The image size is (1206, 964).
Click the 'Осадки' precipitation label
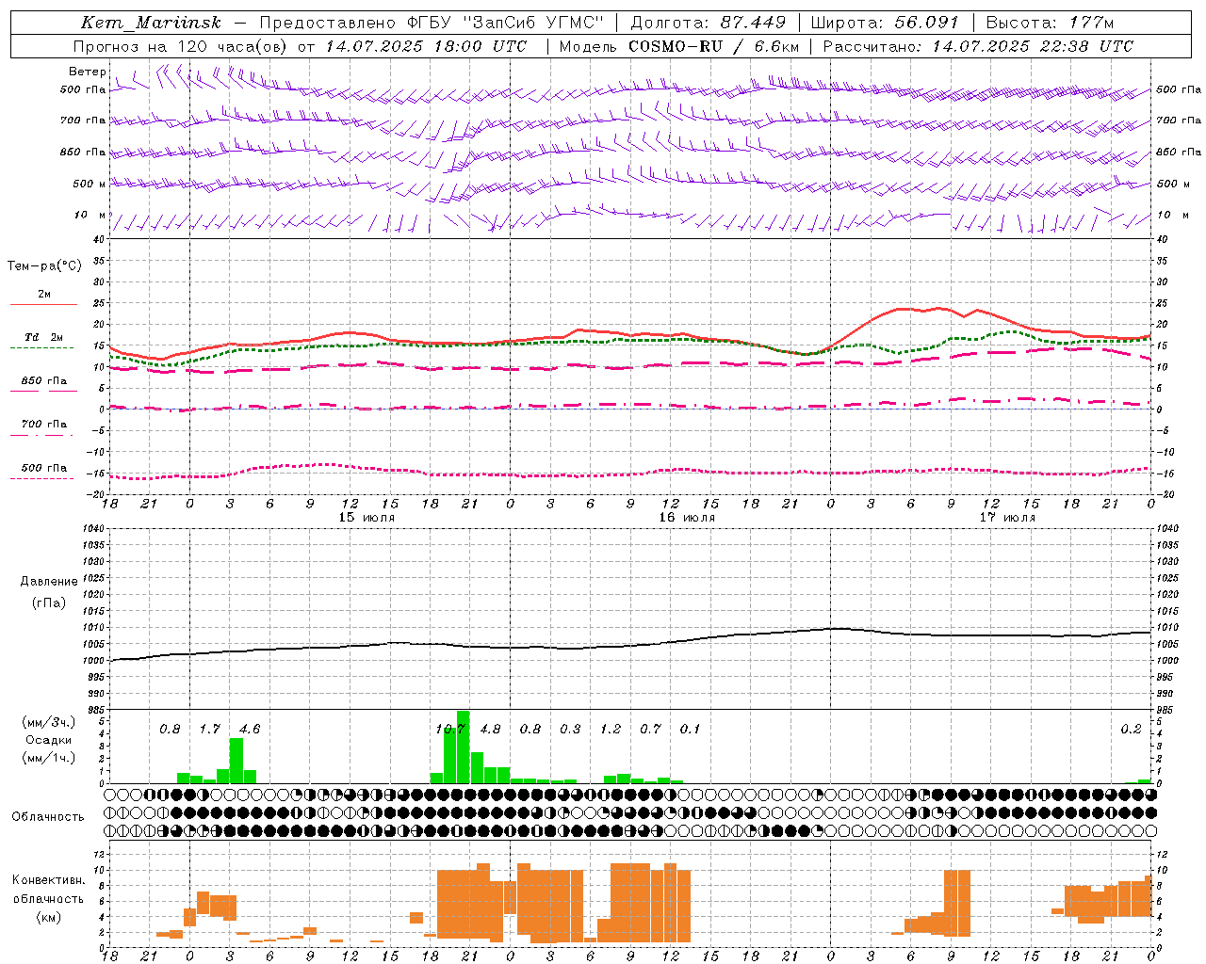tap(48, 740)
